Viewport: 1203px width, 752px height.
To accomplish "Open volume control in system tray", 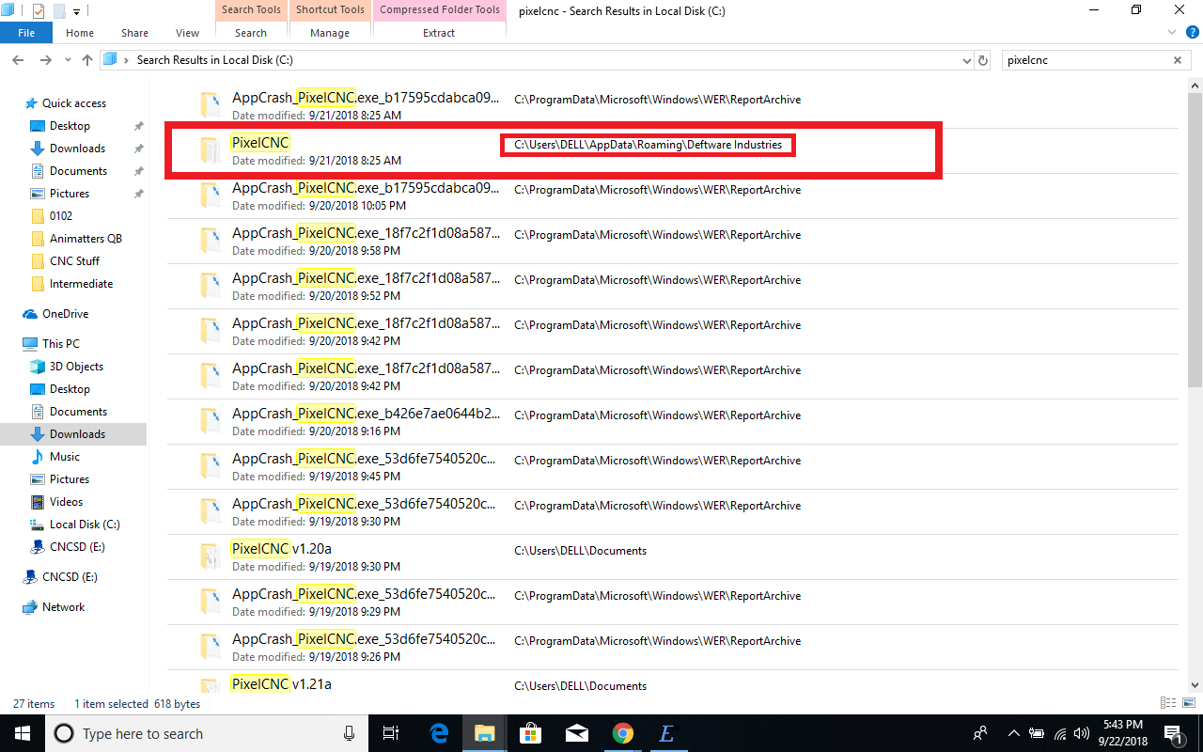I will [1084, 733].
